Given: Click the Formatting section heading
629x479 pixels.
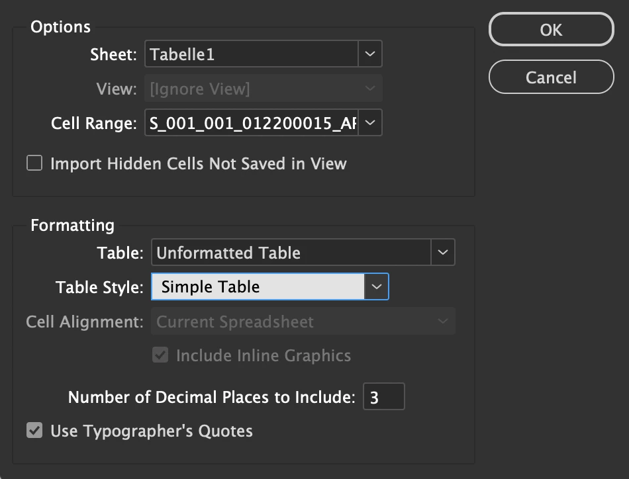Looking at the screenshot, I should click(x=72, y=226).
